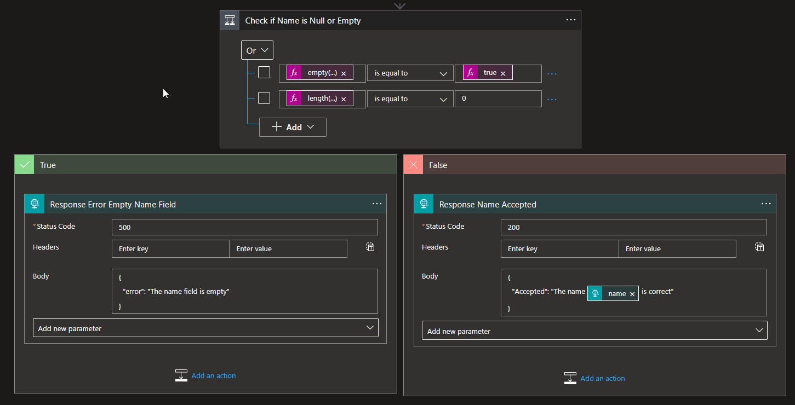
Task: Click the Add button in the condition
Action: tap(293, 127)
